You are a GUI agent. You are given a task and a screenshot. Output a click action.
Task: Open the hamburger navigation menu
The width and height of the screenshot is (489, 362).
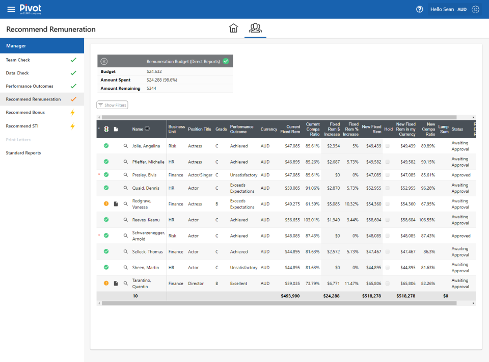click(11, 9)
